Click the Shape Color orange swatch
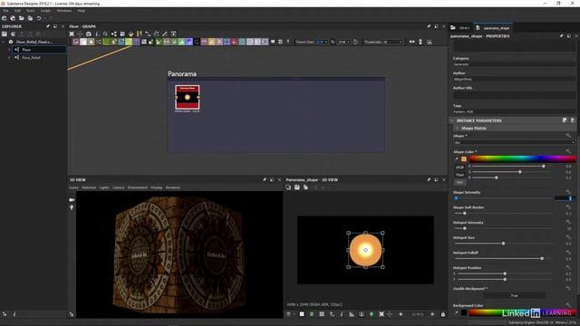The width and height of the screenshot is (580, 326). pos(464,159)
